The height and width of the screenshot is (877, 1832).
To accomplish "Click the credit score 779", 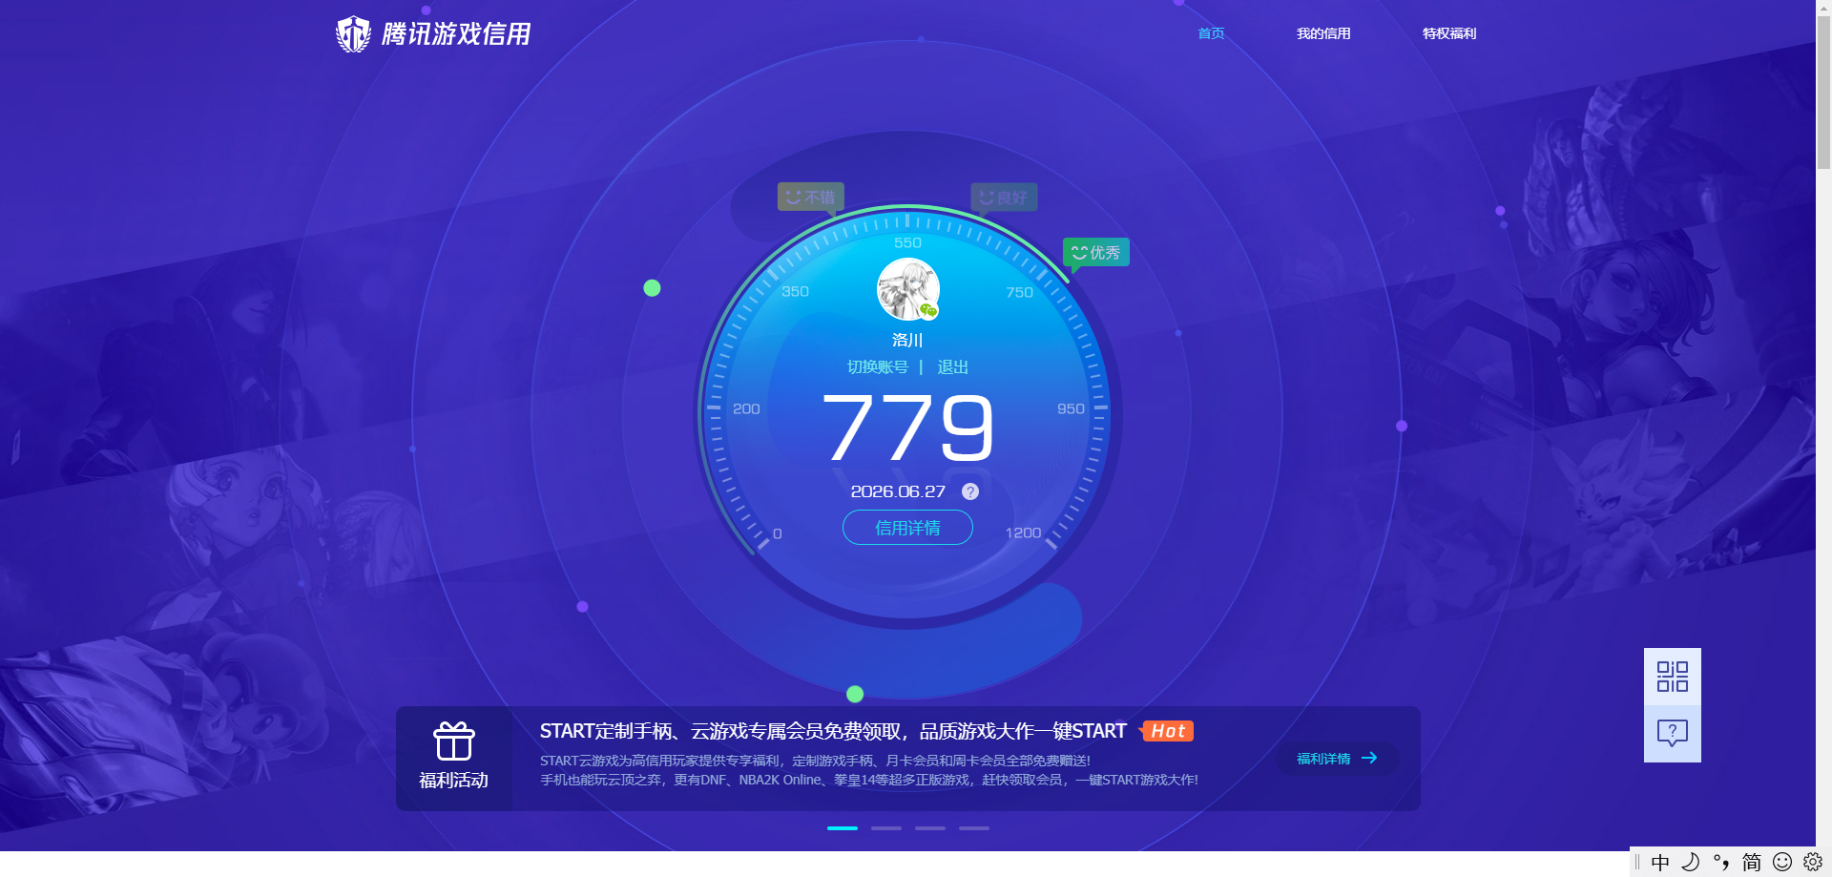I will [x=907, y=428].
